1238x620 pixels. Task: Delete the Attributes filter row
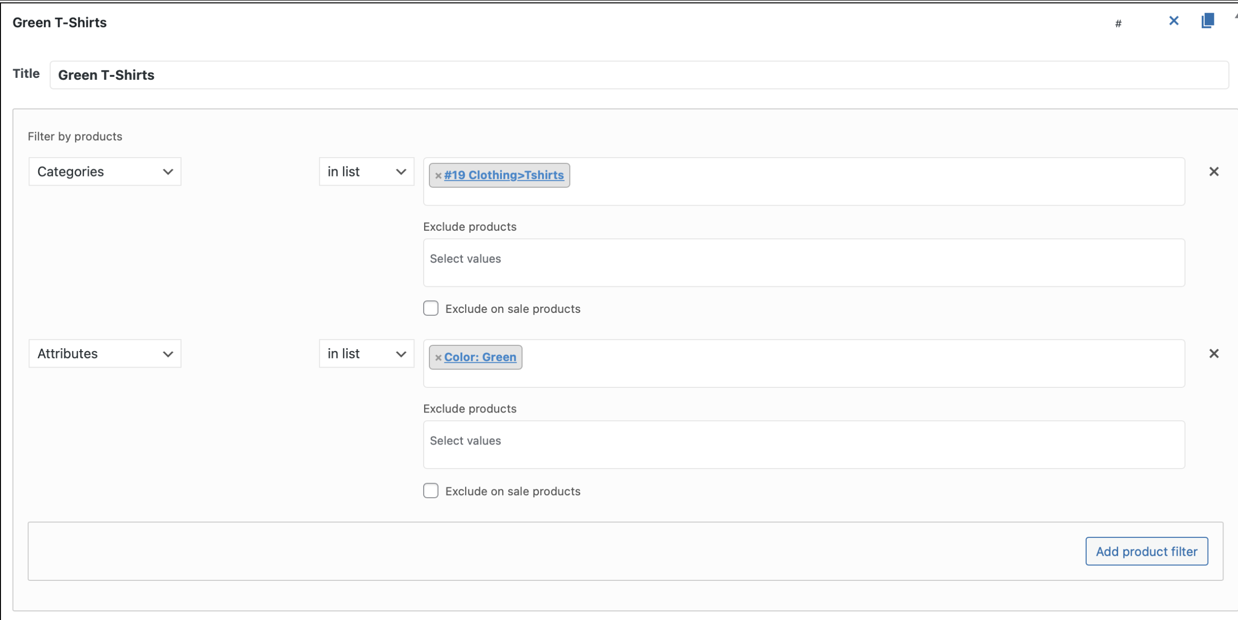[1214, 354]
